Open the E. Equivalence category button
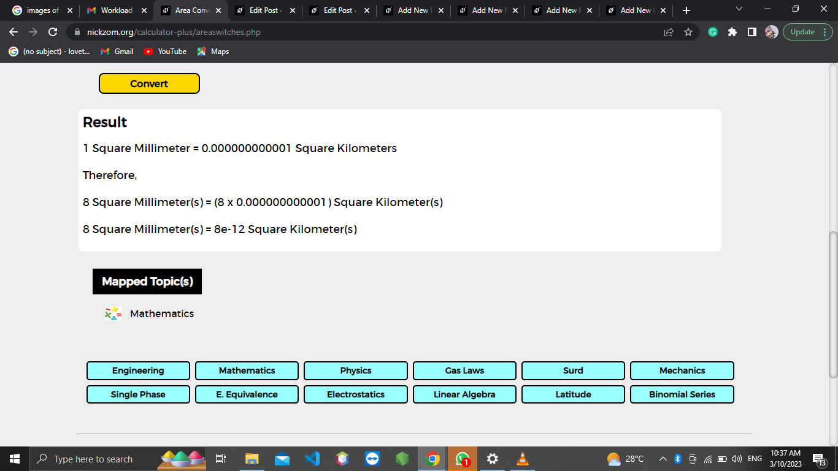Viewport: 838px width, 471px height. click(247, 394)
